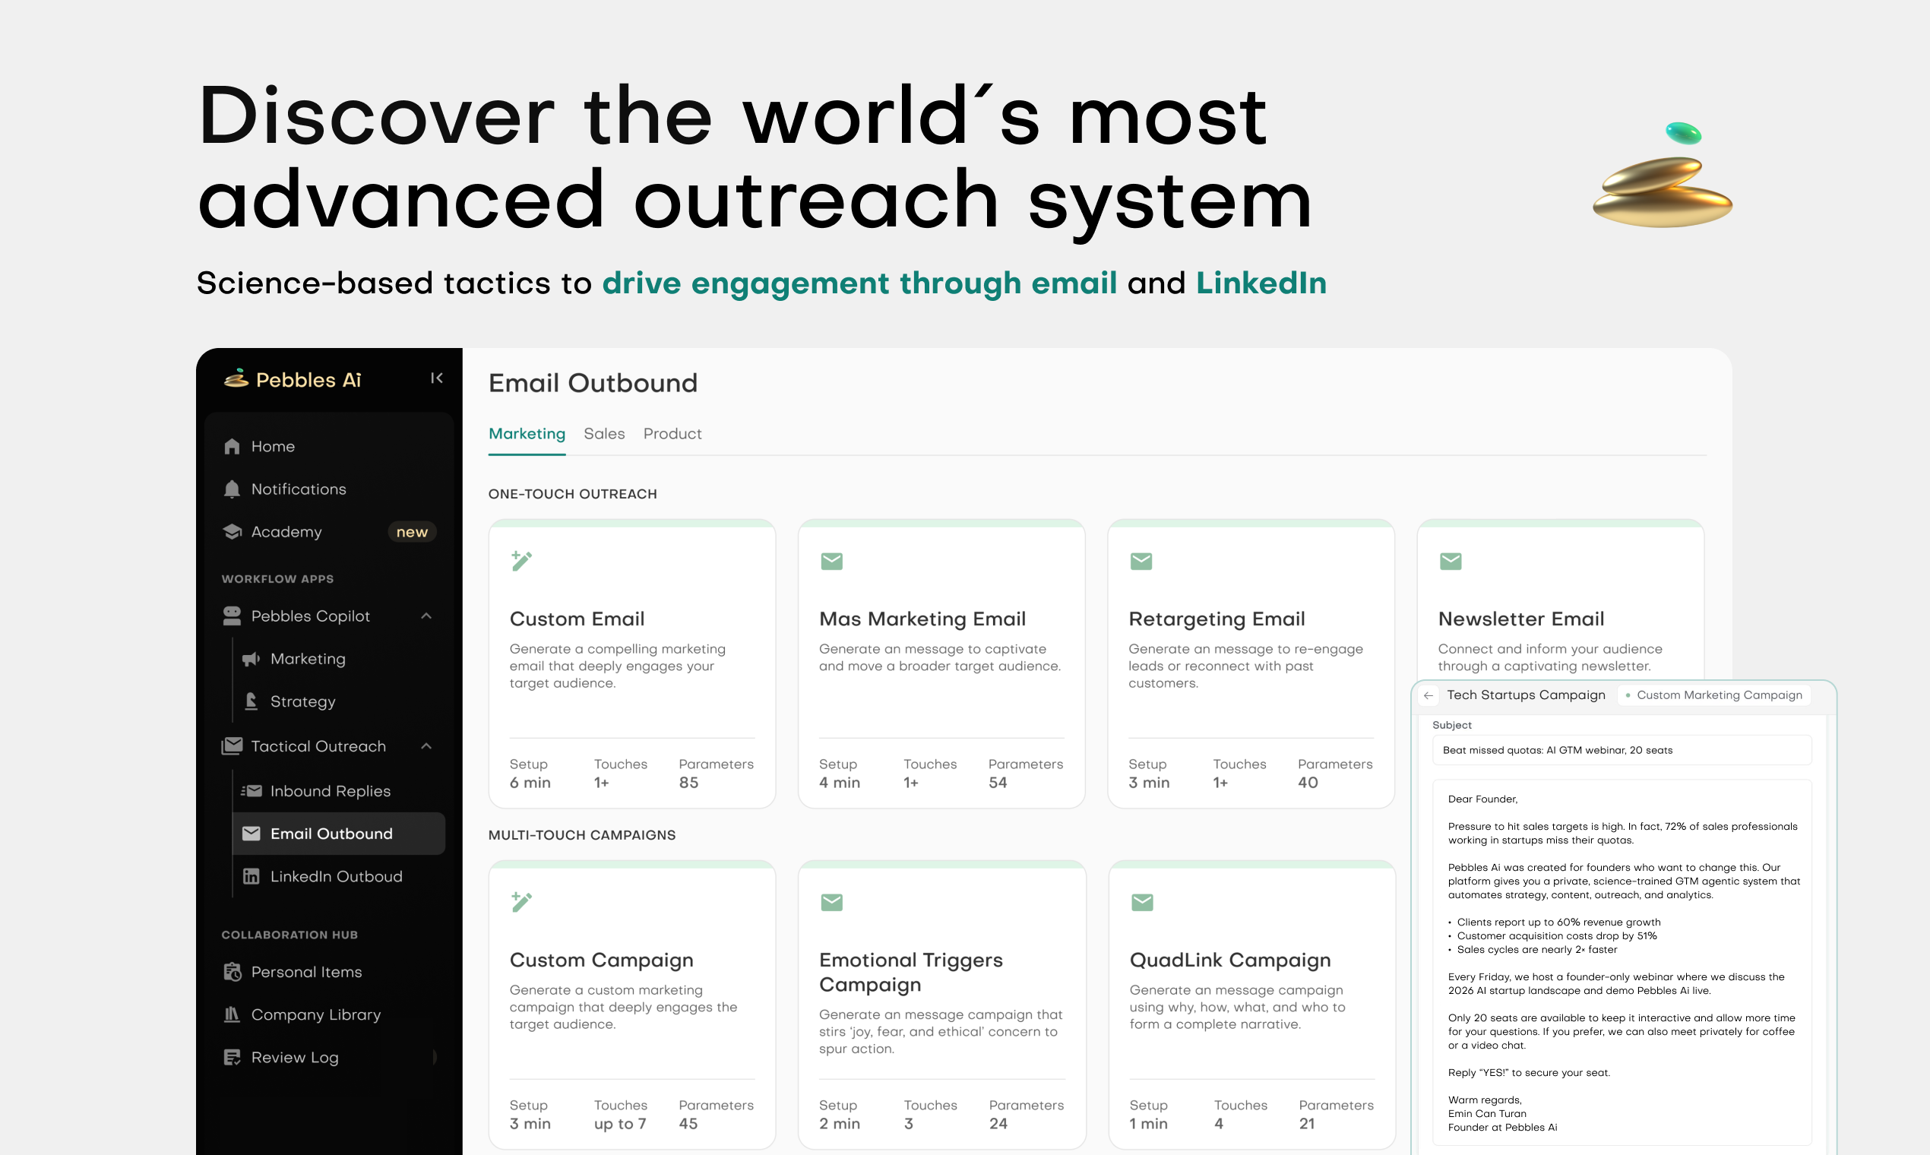Click the Company Library books icon
This screenshot has height=1155, width=1930.
tap(232, 1015)
